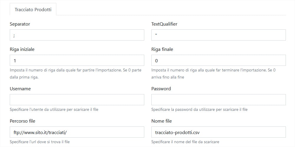Click the empty Password field

[x=218, y=100]
